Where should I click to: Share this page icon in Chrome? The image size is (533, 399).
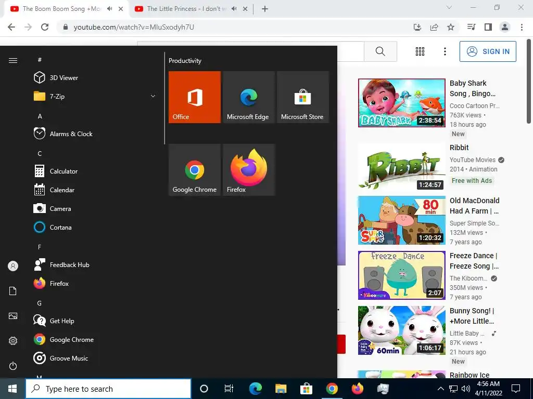434,27
